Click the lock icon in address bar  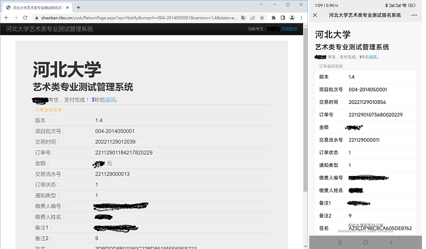pos(37,18)
